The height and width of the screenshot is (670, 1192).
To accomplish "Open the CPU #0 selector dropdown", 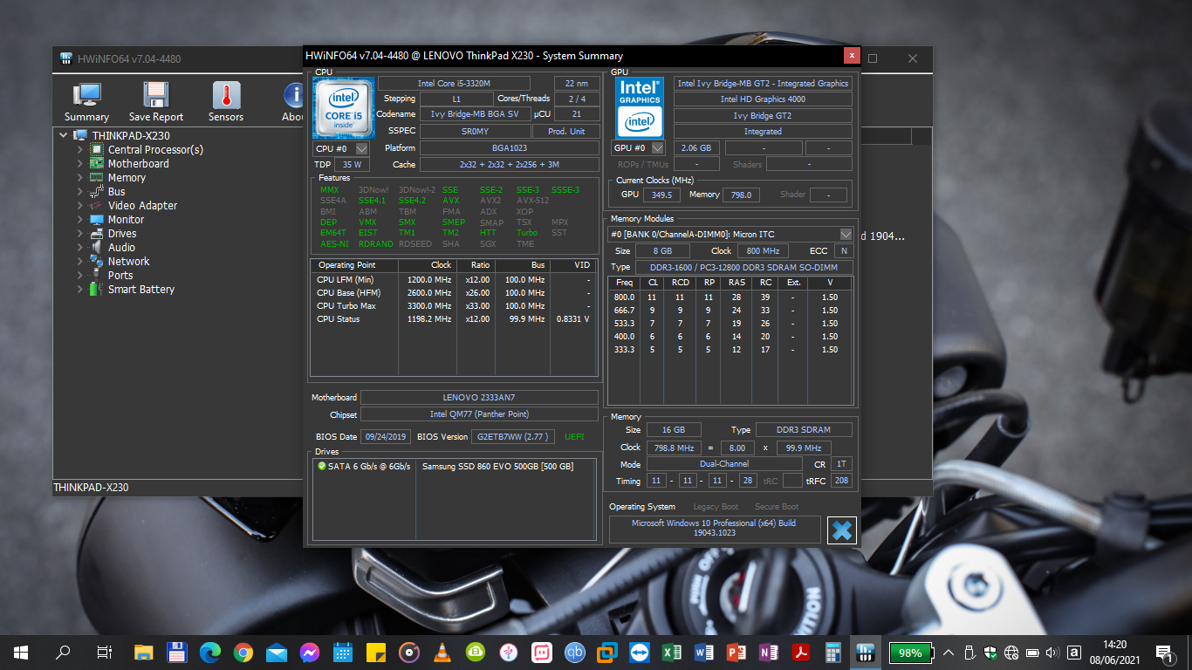I will 341,148.
